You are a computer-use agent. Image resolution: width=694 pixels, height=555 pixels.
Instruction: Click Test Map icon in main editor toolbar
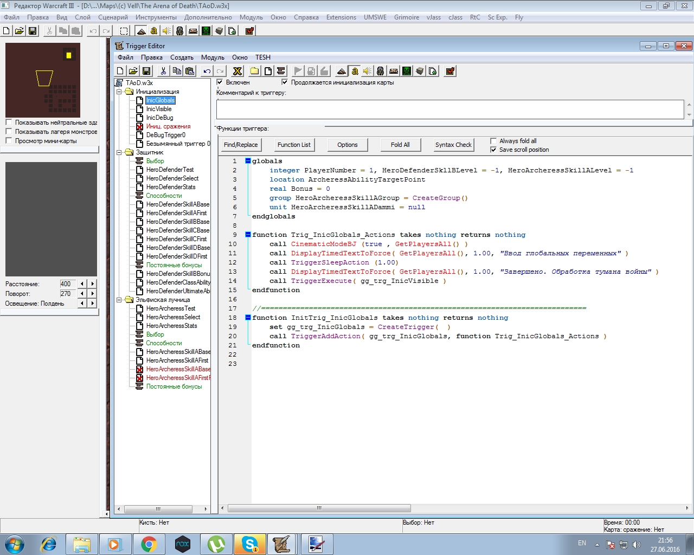[249, 31]
